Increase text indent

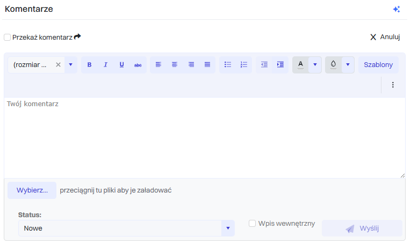tap(280, 65)
